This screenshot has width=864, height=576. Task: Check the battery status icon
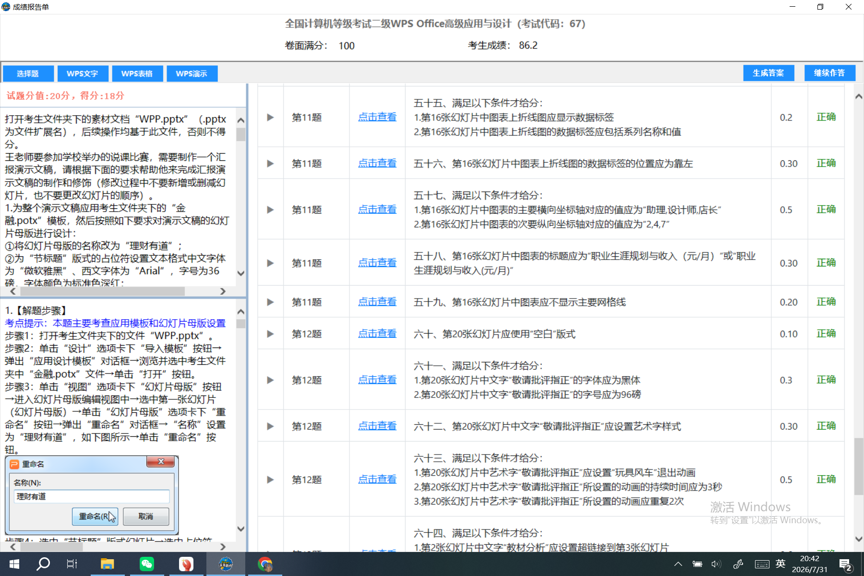(x=697, y=564)
